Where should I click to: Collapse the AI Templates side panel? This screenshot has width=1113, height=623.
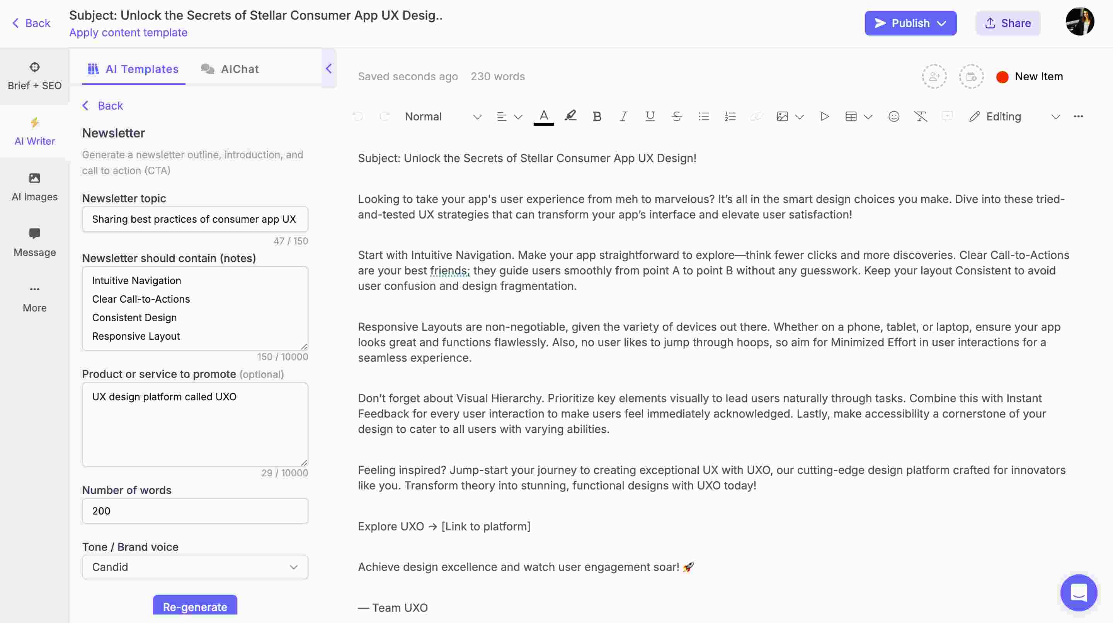tap(329, 68)
